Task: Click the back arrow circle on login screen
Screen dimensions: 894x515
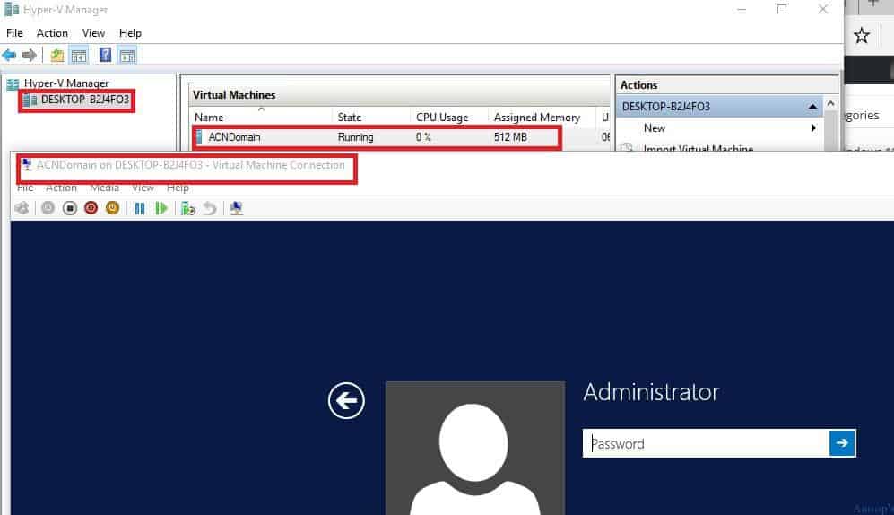Action: click(346, 401)
